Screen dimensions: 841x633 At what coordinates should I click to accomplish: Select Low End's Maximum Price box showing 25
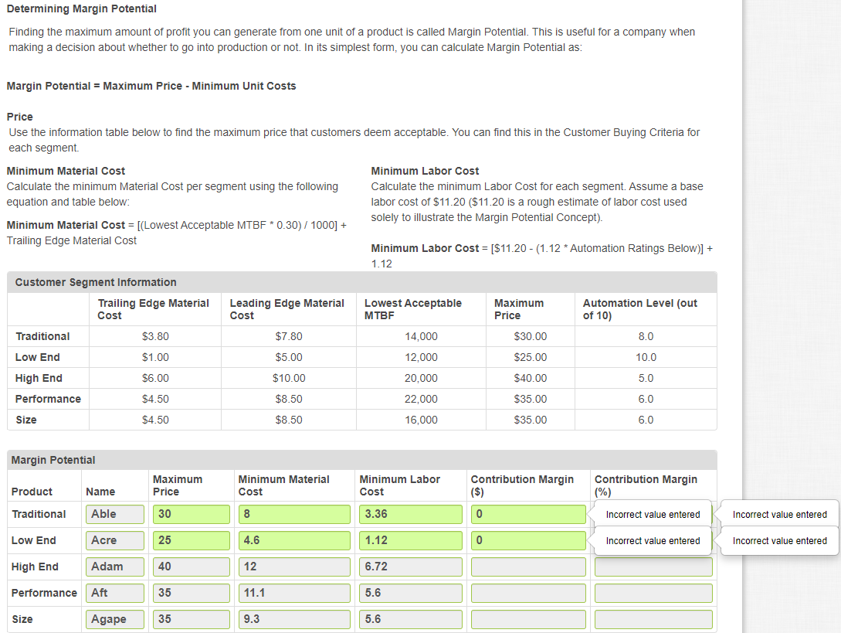[189, 539]
